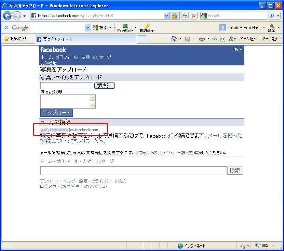The width and height of the screenshot is (284, 251).
Task: Open 友達 in the blue header
Action: coord(85,57)
